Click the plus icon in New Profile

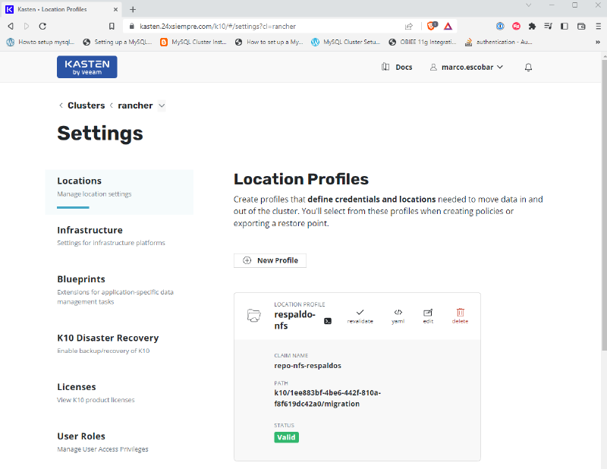(247, 260)
